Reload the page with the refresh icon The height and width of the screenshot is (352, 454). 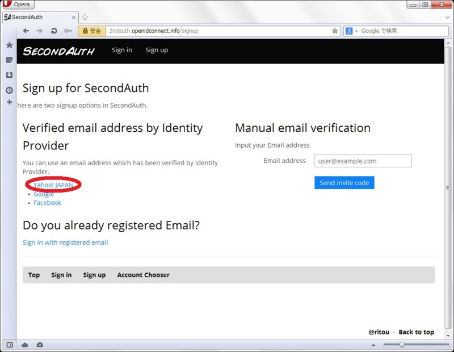[54, 31]
